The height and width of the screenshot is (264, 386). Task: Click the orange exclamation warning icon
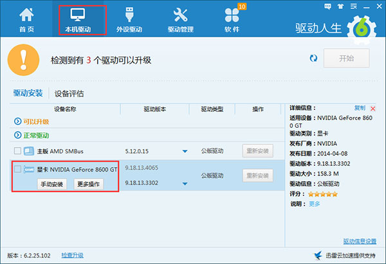tap(23, 60)
